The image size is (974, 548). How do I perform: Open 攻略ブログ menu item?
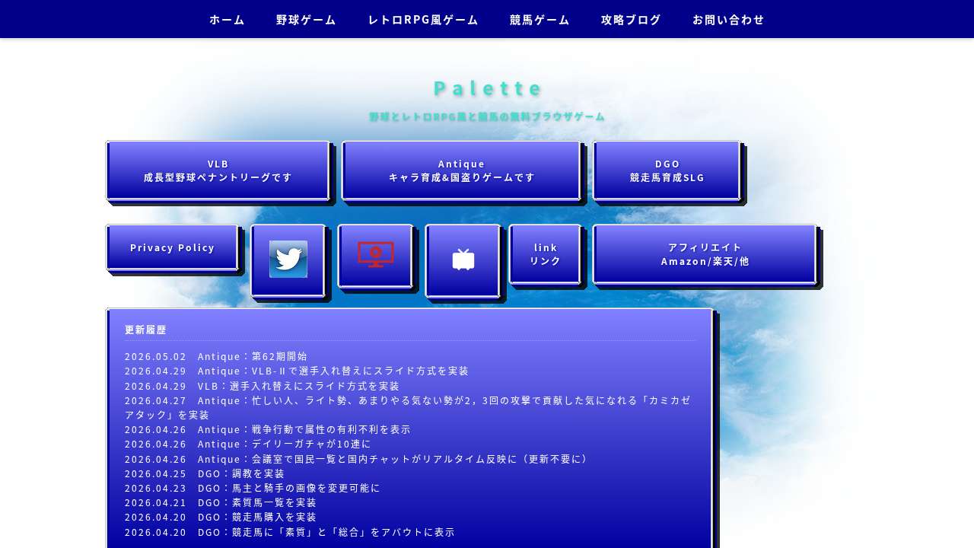click(631, 20)
